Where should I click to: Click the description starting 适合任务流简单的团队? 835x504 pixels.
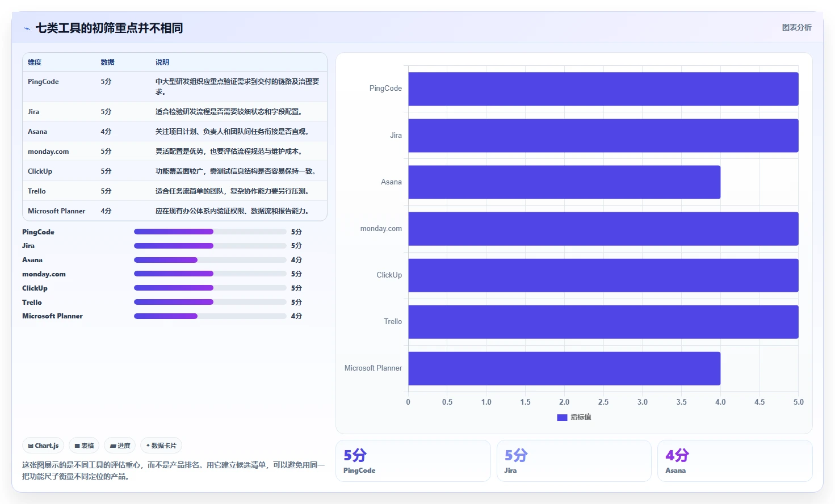coord(232,191)
